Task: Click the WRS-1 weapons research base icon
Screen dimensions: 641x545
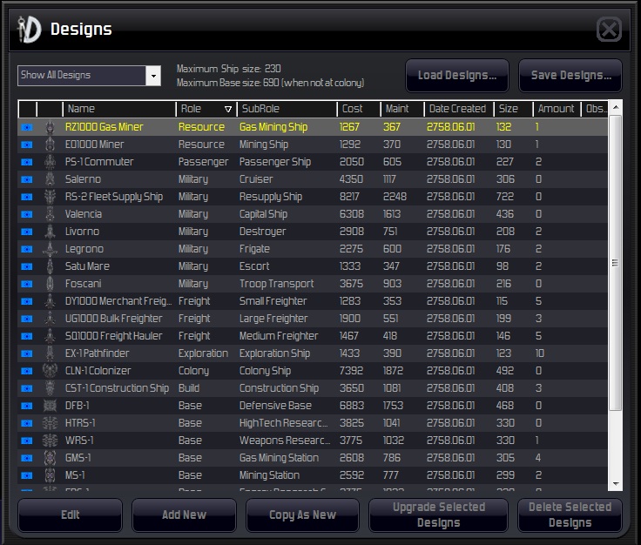Action: click(x=50, y=441)
